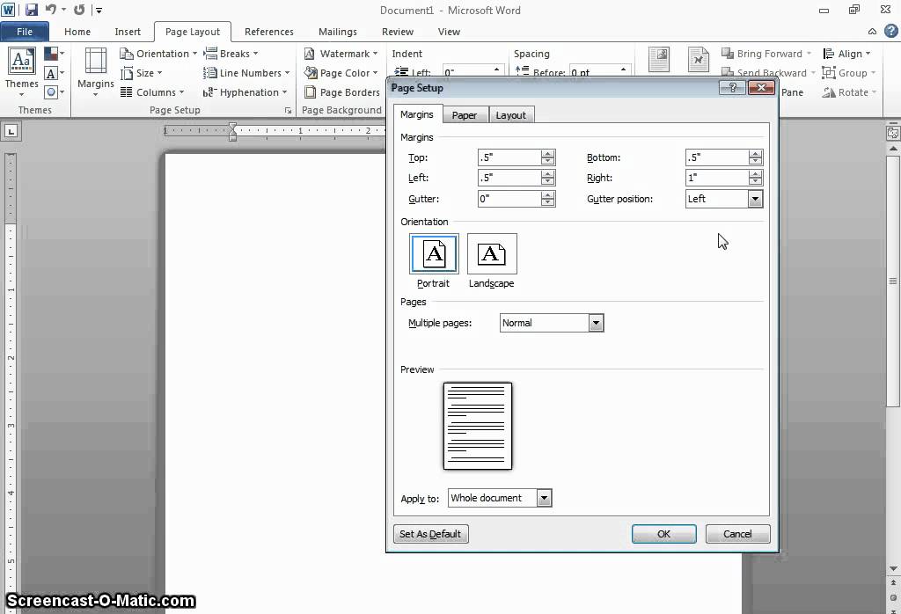
Task: Click the Word Help icon
Action: point(891,32)
